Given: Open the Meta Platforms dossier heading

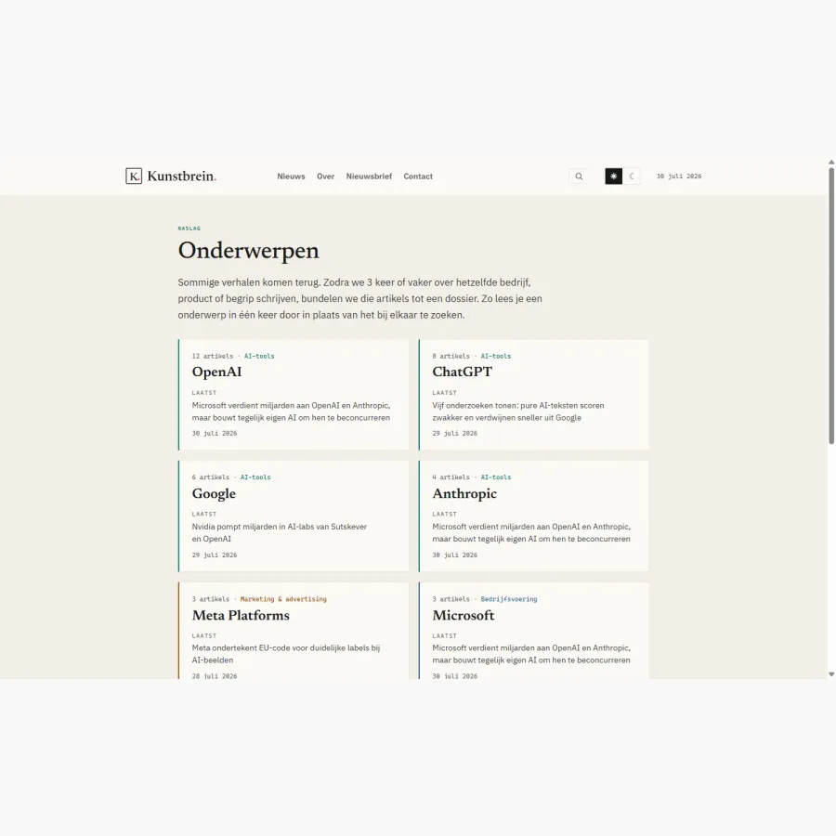Looking at the screenshot, I should click(241, 615).
